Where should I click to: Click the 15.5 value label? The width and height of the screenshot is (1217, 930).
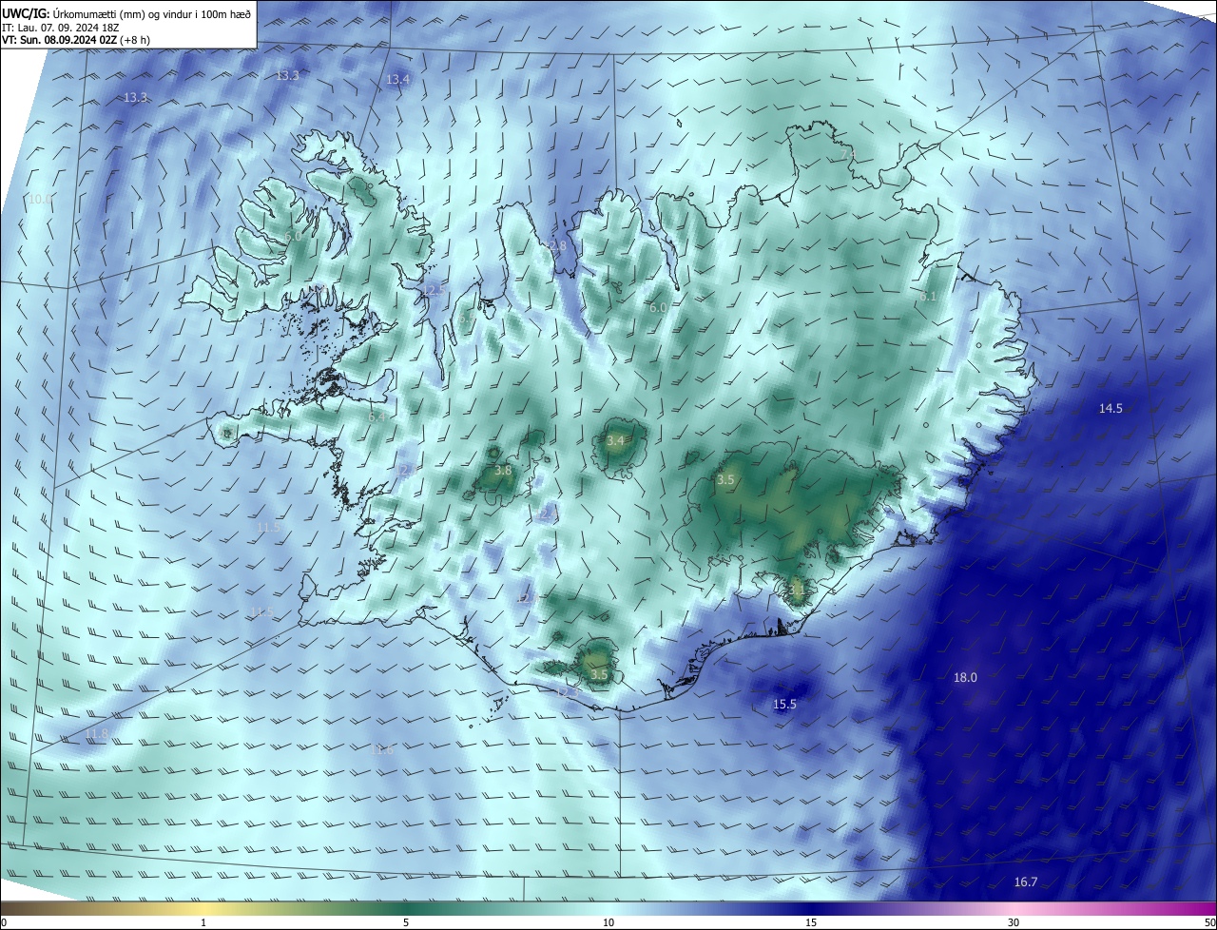[784, 705]
